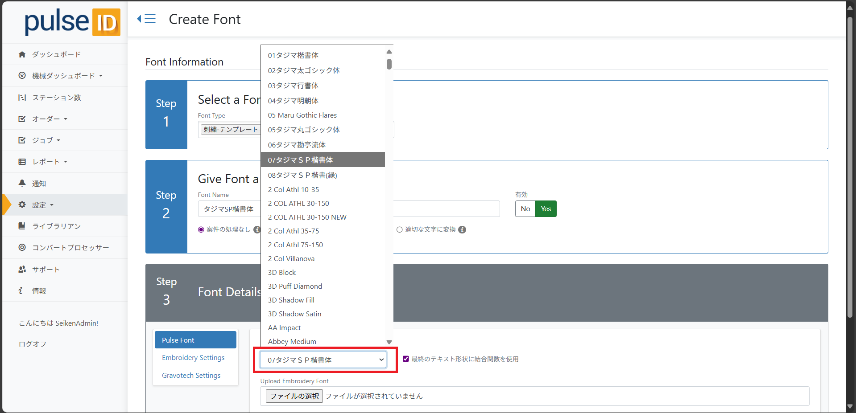Open サポート page
This screenshot has width=856, height=413.
point(45,270)
